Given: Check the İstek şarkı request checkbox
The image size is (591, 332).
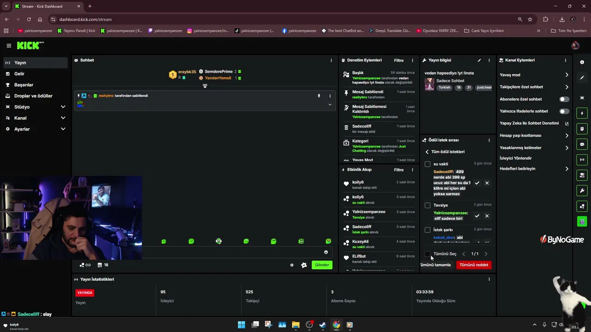Looking at the screenshot, I should 428,230.
